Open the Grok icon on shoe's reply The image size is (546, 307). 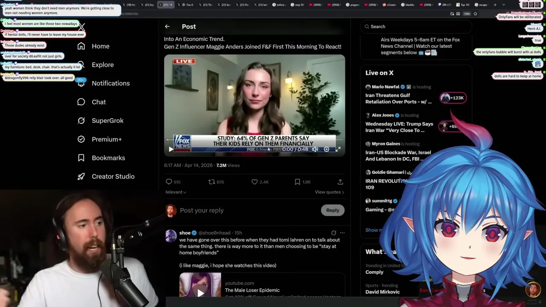[334, 233]
